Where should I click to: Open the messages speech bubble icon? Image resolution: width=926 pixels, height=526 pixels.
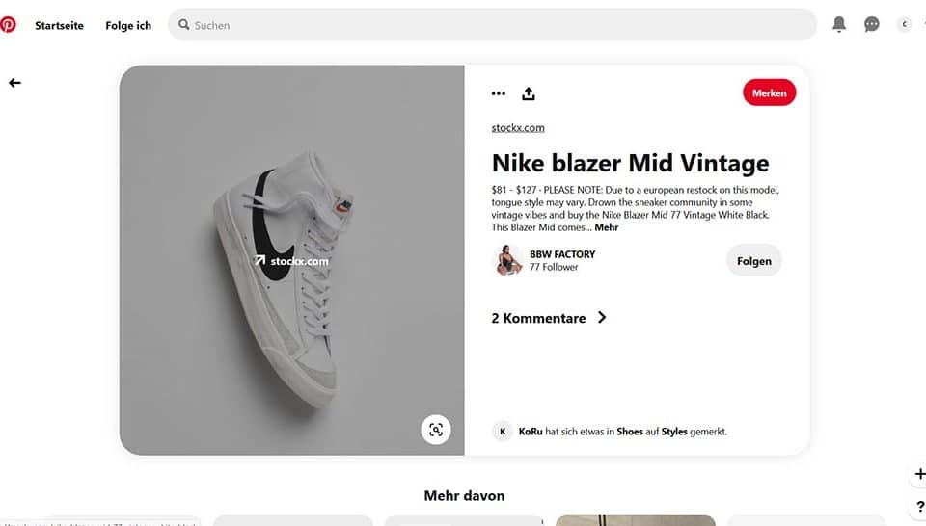tap(872, 25)
